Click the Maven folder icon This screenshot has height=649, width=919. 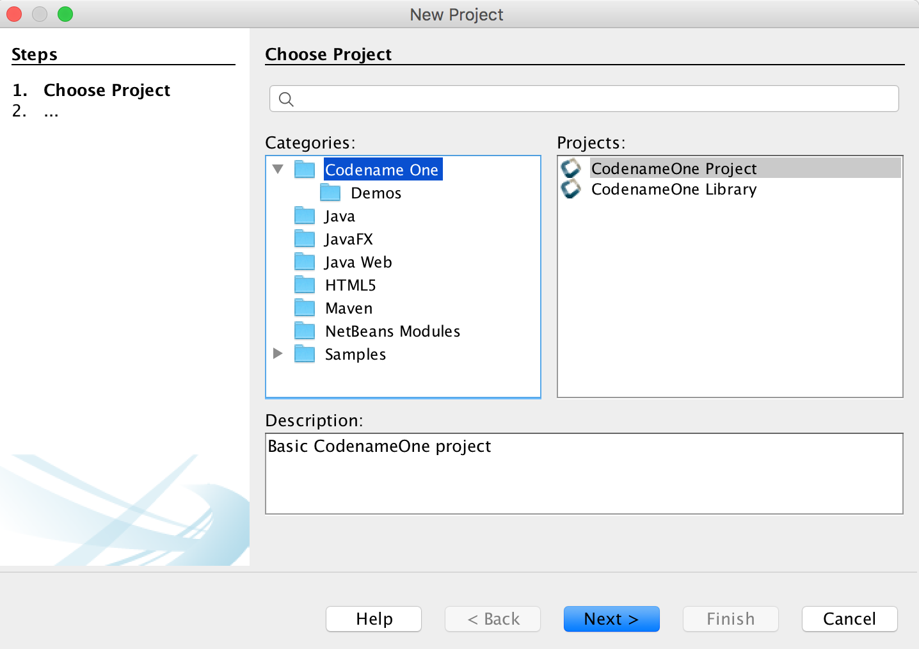[x=305, y=307]
